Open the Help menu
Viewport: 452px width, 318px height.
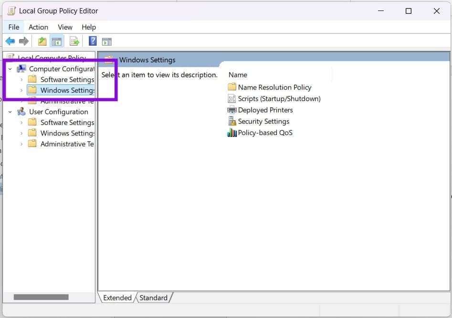tap(88, 27)
